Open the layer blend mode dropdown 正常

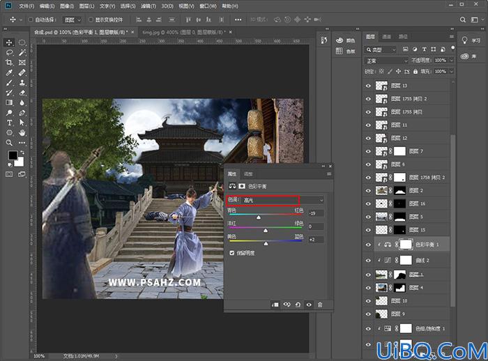pyautogui.click(x=386, y=61)
